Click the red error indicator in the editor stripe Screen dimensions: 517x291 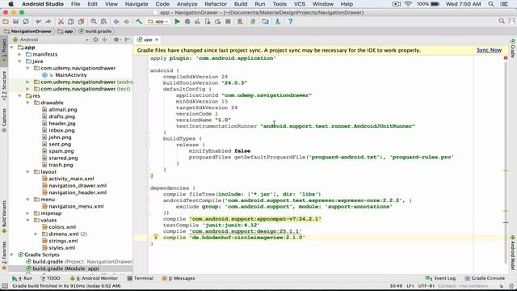click(506, 57)
